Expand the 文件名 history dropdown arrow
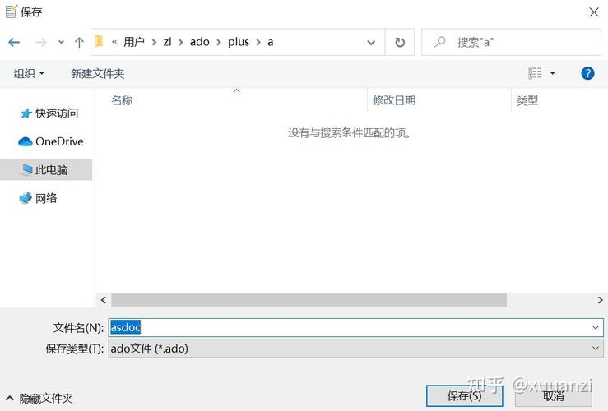The image size is (608, 411). pos(596,327)
